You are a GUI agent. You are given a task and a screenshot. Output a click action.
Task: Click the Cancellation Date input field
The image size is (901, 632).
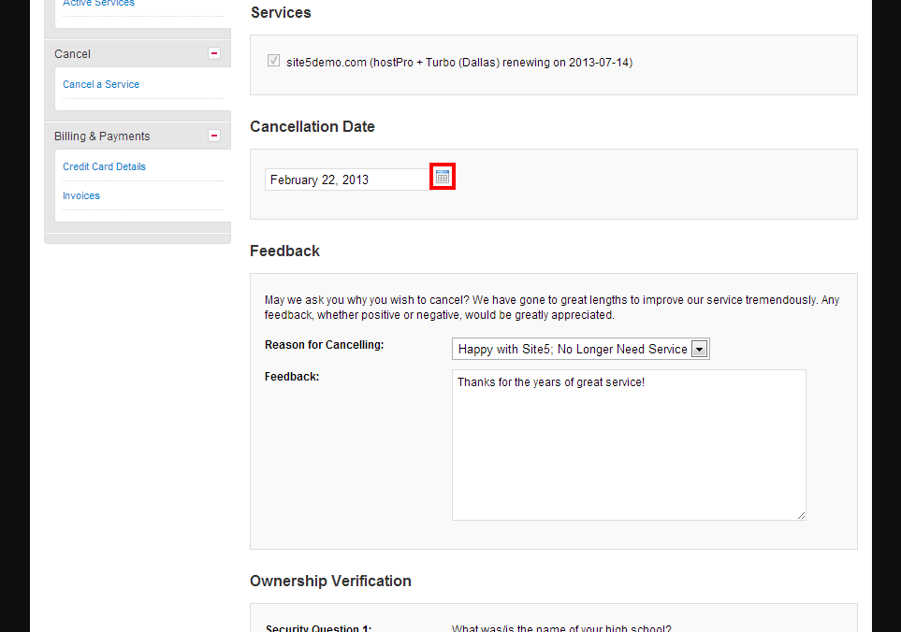pos(347,180)
